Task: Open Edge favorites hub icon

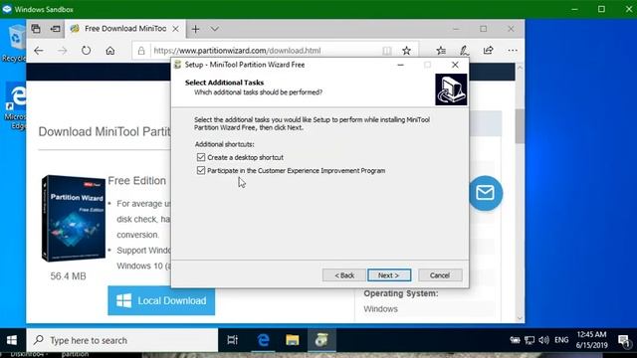Action: (x=441, y=51)
